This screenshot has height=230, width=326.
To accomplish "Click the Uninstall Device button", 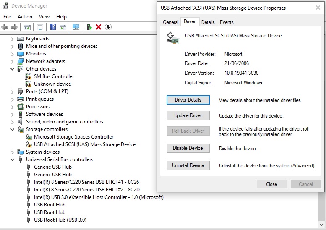I will (188, 165).
